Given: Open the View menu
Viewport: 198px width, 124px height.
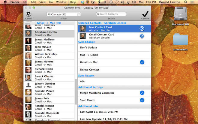Looking at the screenshot, I should 42,2.
